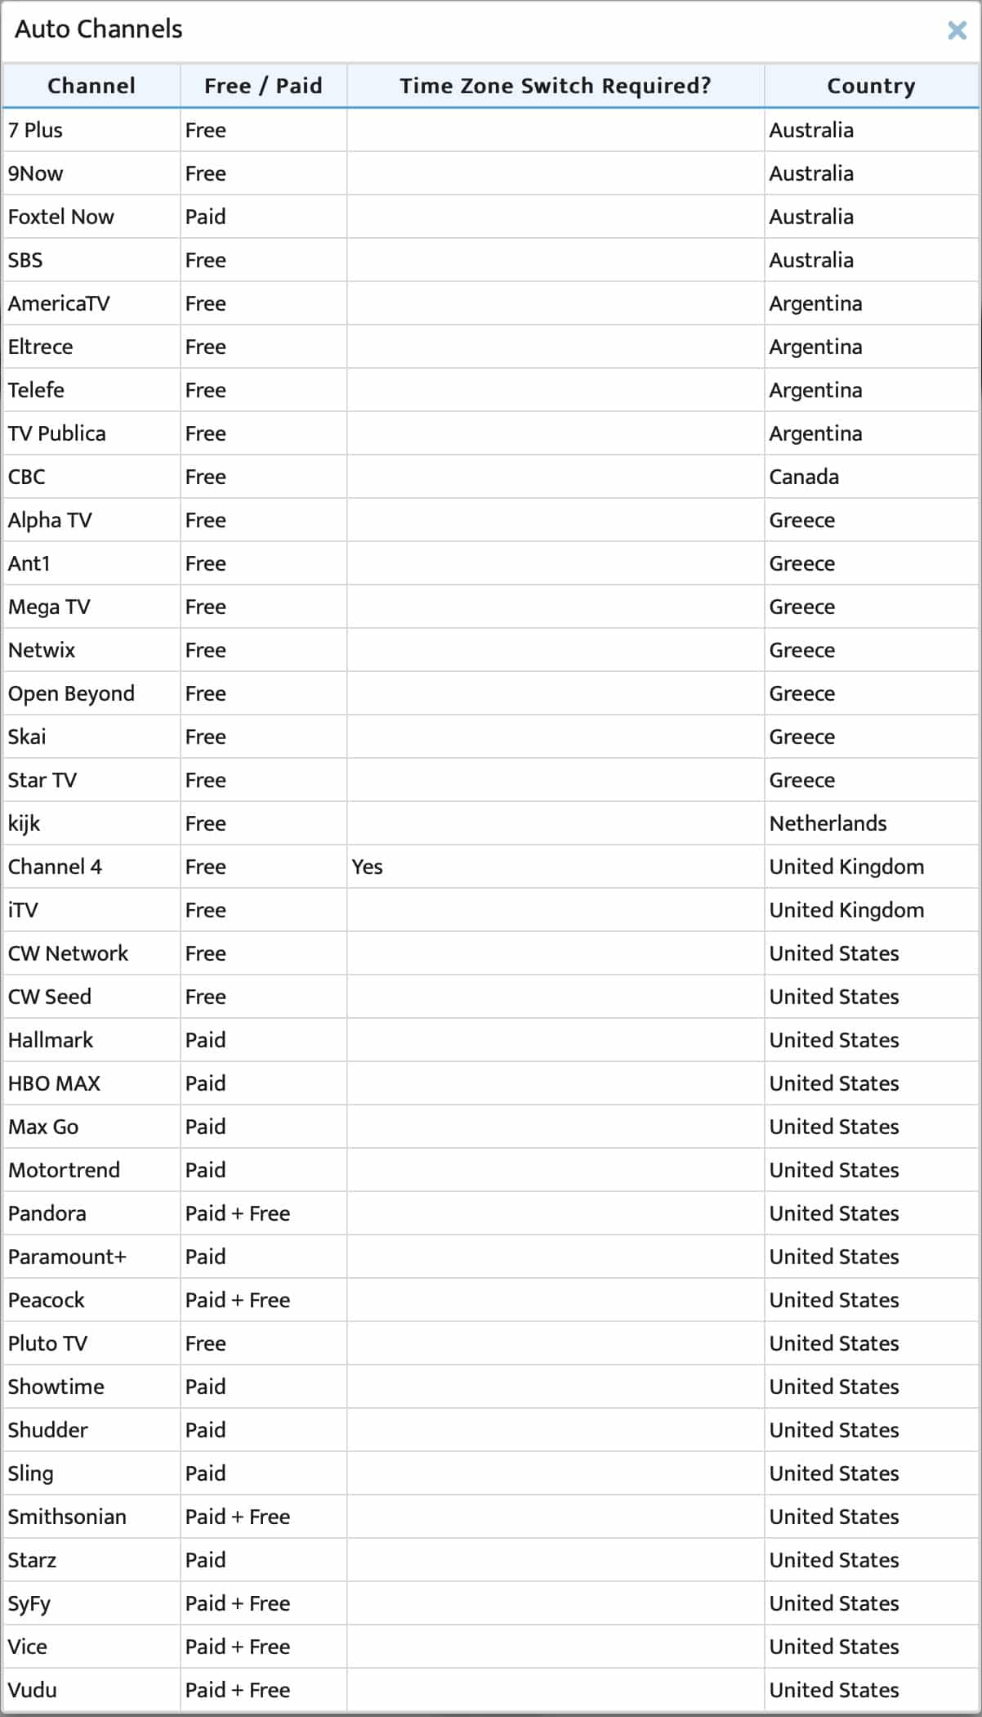This screenshot has width=982, height=1717.
Task: Click the Smithsonian channel row
Action: tap(491, 1517)
